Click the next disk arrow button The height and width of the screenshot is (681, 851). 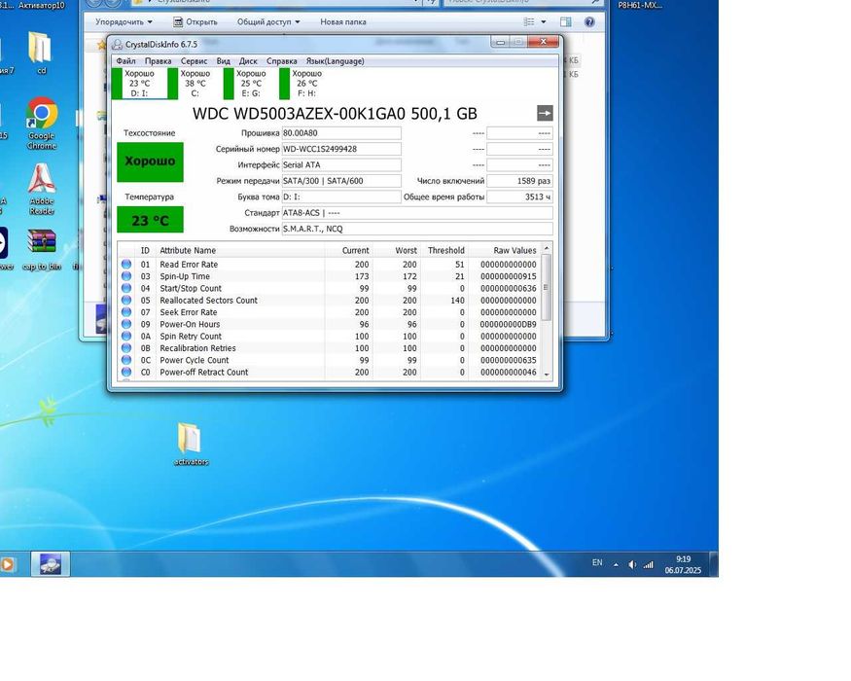[545, 113]
